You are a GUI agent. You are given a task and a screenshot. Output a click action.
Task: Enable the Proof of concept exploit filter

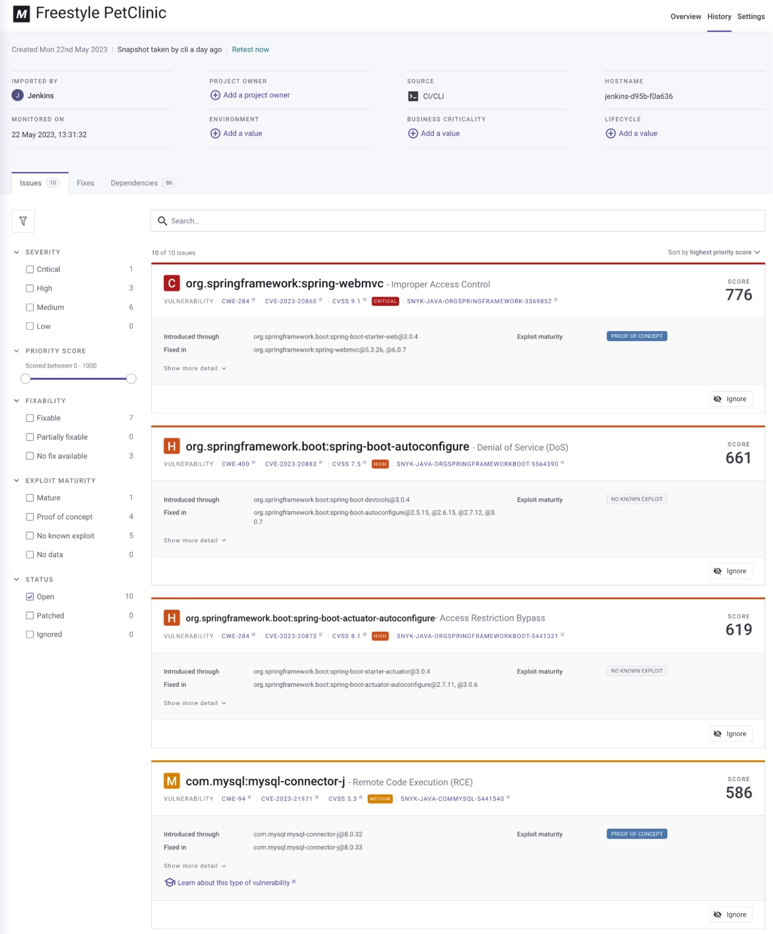30,517
